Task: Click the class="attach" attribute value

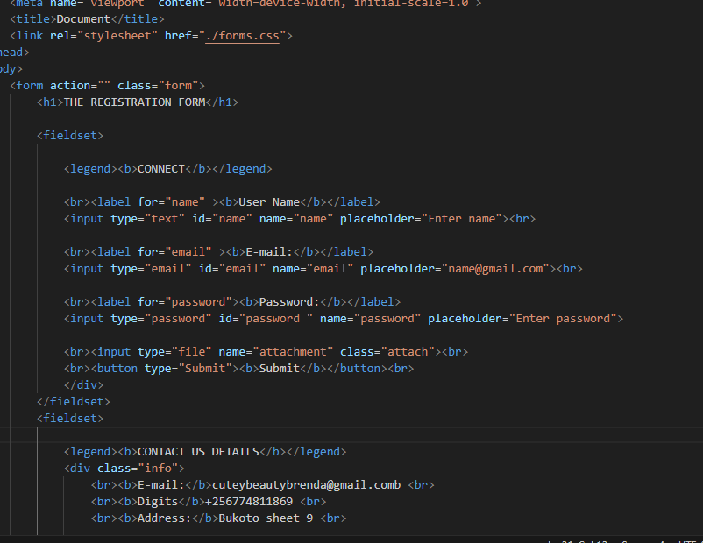Action: [408, 352]
